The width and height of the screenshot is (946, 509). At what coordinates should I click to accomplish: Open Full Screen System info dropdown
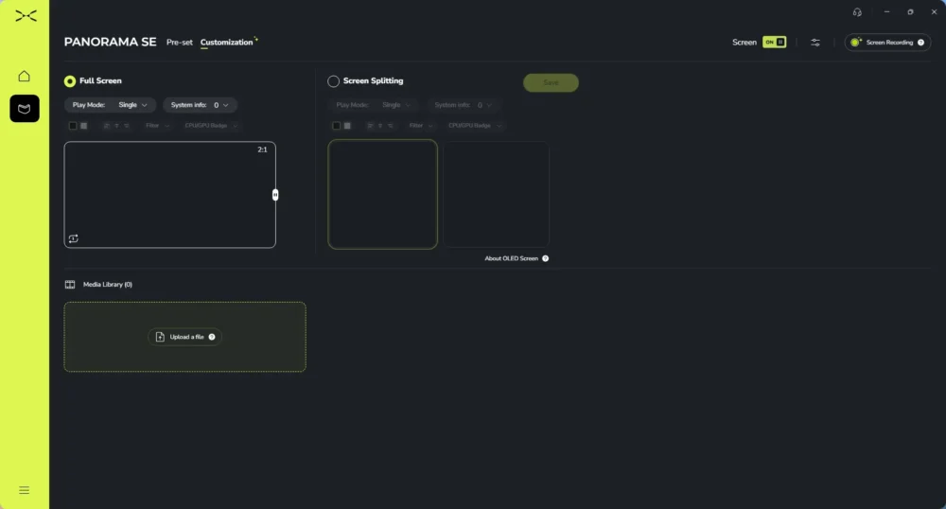click(200, 105)
